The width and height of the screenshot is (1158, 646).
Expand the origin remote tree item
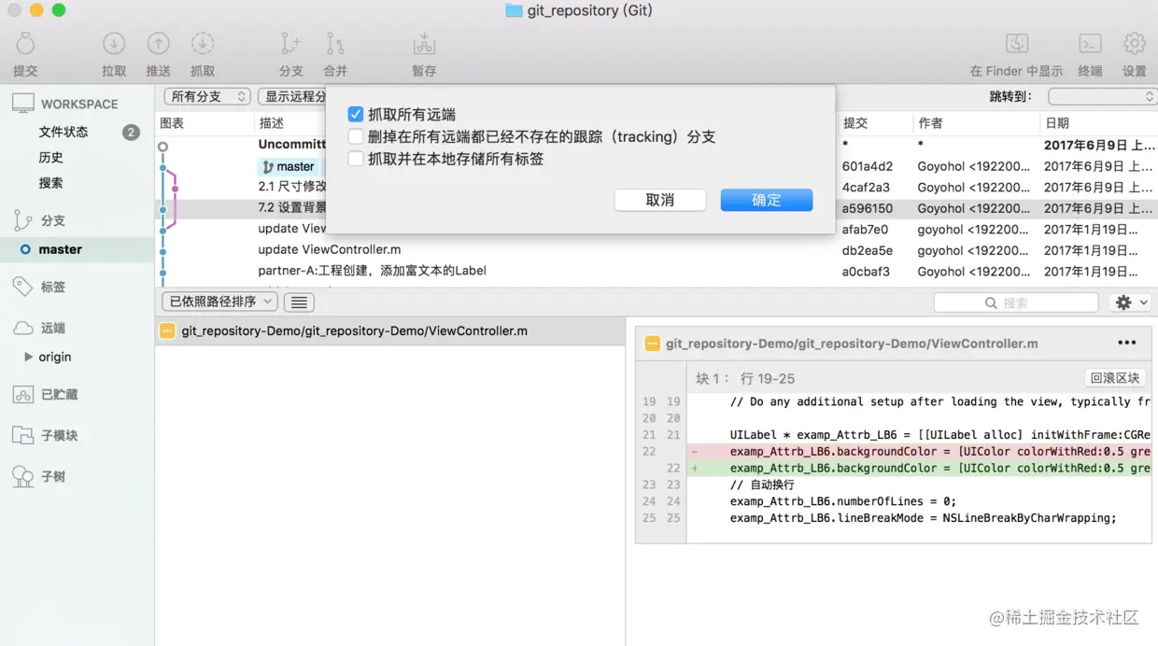pos(28,357)
